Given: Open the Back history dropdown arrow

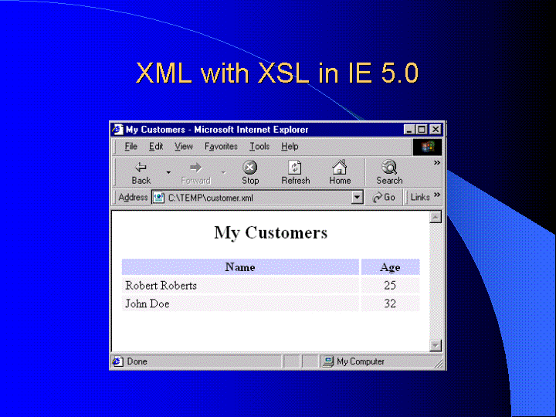Looking at the screenshot, I should point(168,173).
